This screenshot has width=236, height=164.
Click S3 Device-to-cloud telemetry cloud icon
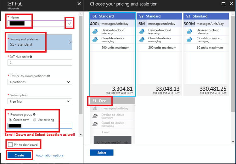click(189, 31)
